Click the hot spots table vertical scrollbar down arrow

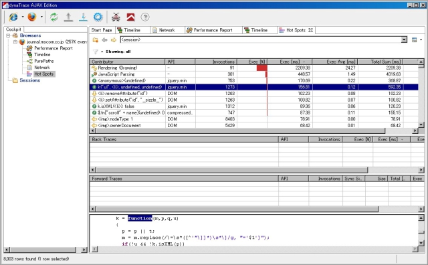point(421,125)
